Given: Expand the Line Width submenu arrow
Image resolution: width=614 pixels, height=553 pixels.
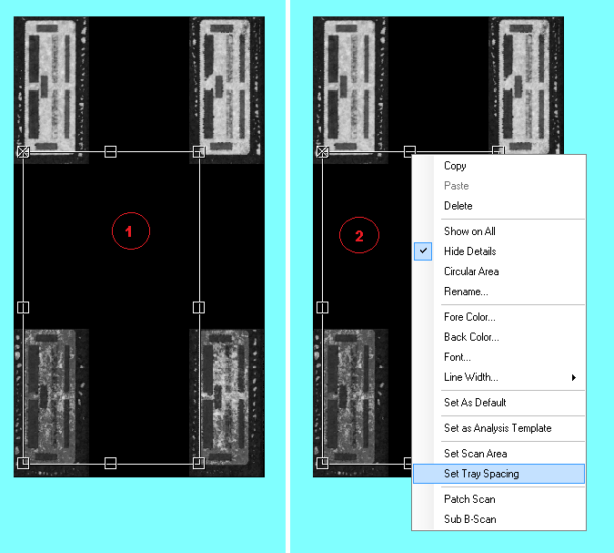Looking at the screenshot, I should 574,377.
